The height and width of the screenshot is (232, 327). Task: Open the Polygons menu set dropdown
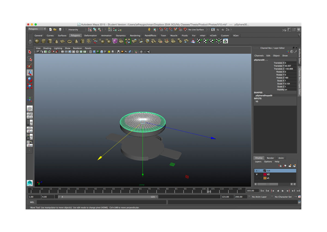[37, 29]
